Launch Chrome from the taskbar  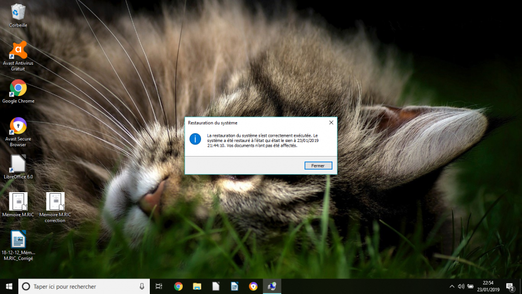tap(179, 286)
